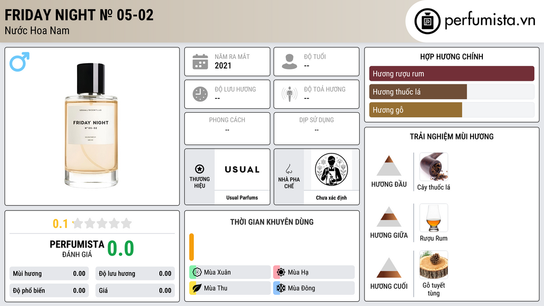Click the Mùi hương score row
This screenshot has height=306, width=544.
pos(49,274)
